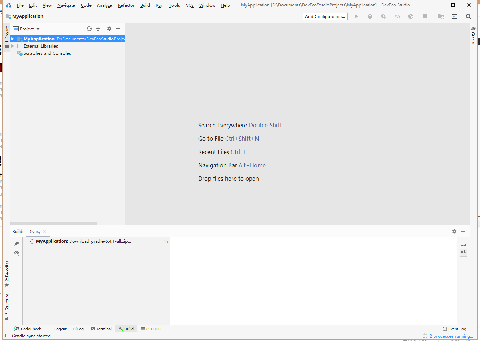Select External Libraries label in project tree
Viewport: 480px width, 342px height.
click(41, 46)
